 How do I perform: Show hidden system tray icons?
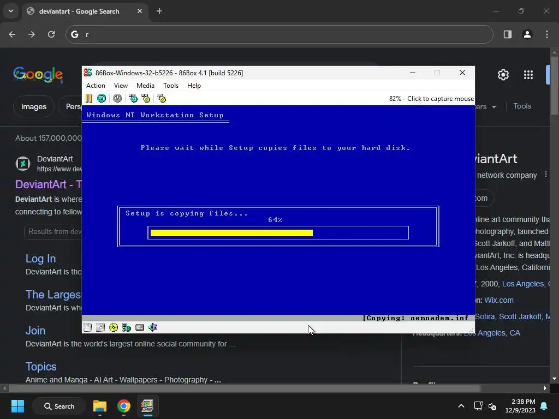[x=461, y=406]
